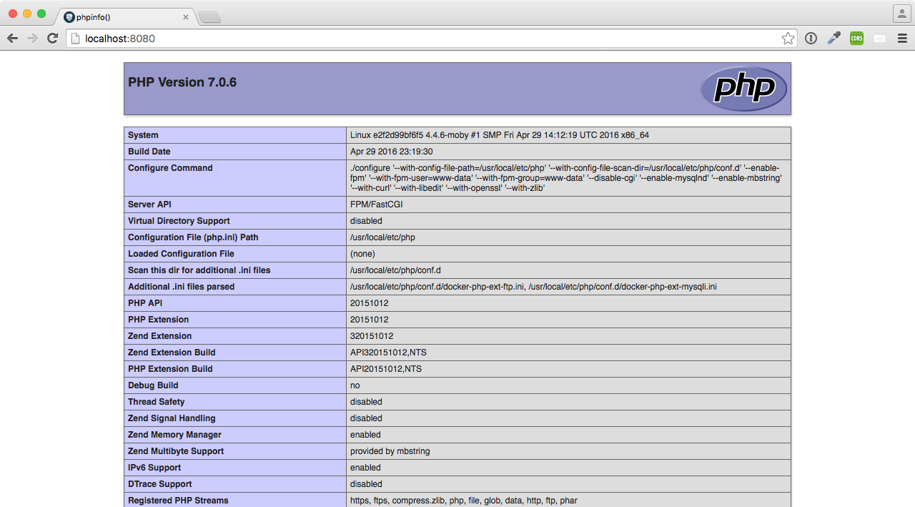915x507 pixels.
Task: Select the /usr/local/etc/php/conf.d value
Action: pos(395,270)
